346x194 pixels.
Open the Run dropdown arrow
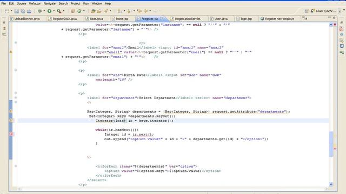pos(54,11)
